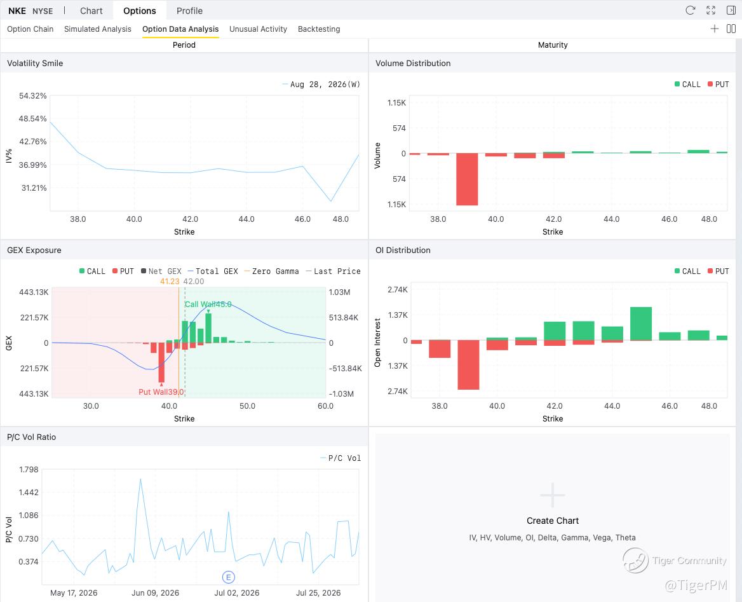Viewport: 742px width, 602px height.
Task: Click the Period column header
Action: click(x=184, y=45)
